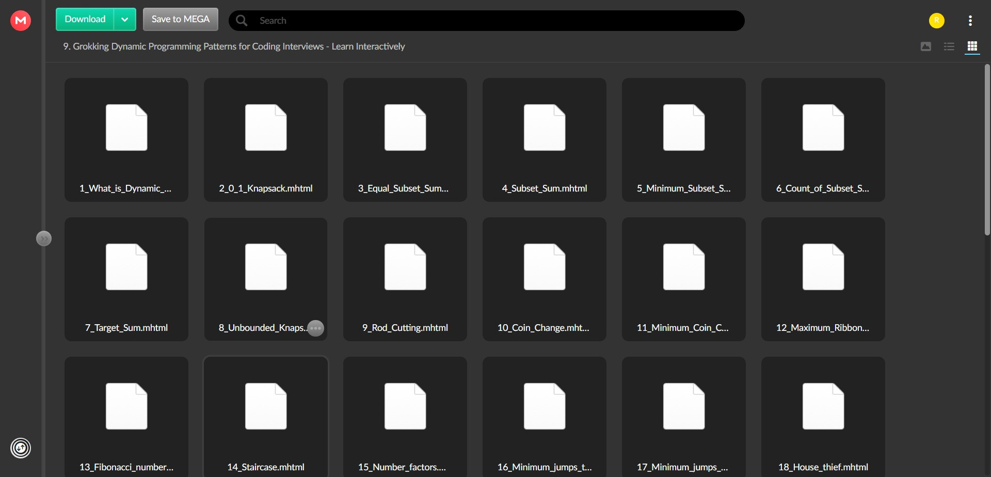
Task: Click the 3_Equal_Subset_Sum... file name
Action: pos(403,188)
